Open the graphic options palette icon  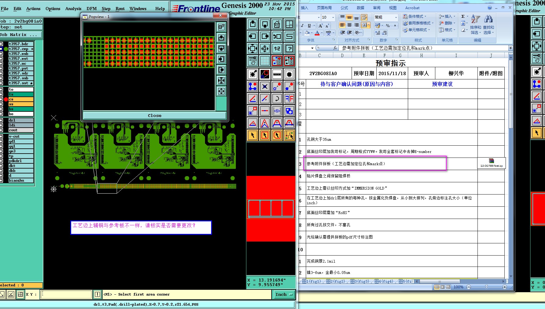click(x=253, y=61)
